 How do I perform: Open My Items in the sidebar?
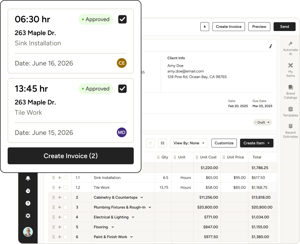290,70
